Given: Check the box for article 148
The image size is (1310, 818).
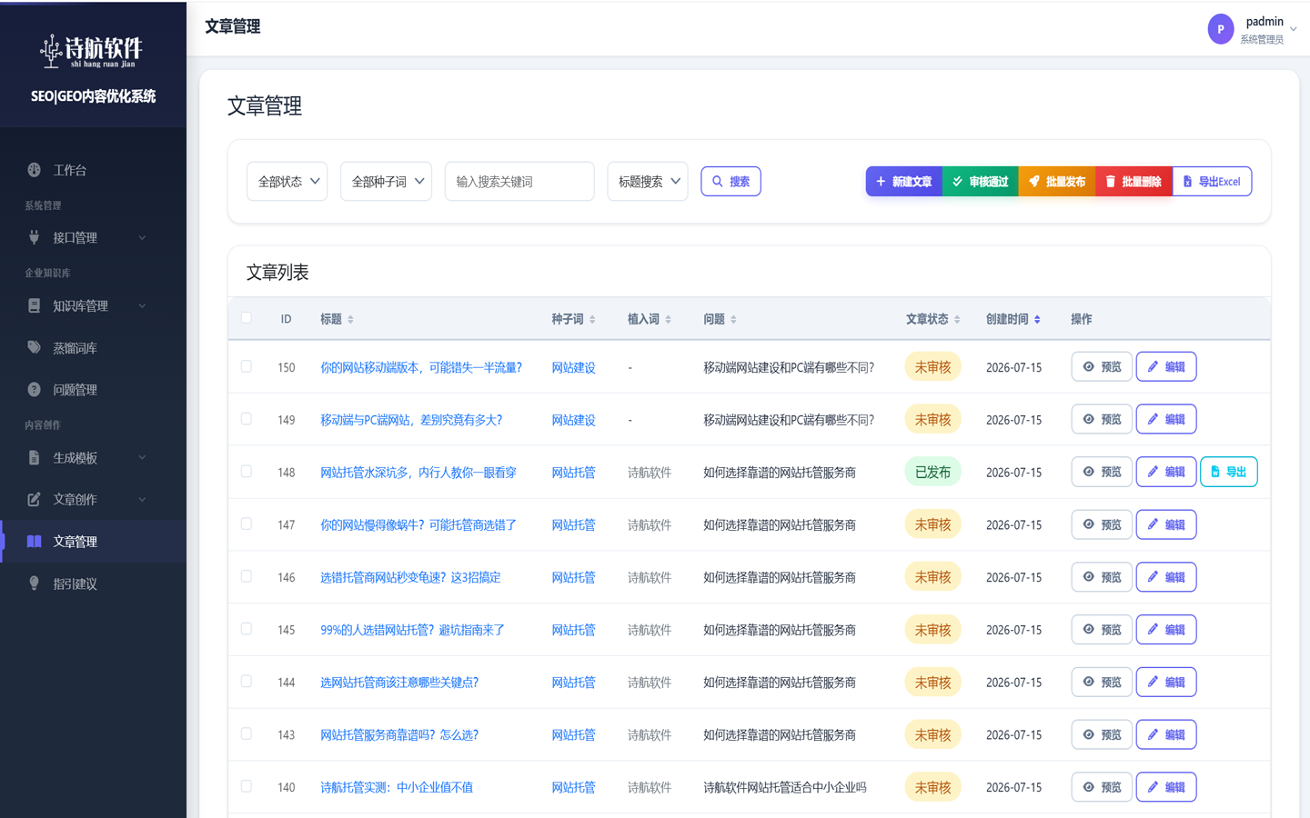Looking at the screenshot, I should [246, 471].
